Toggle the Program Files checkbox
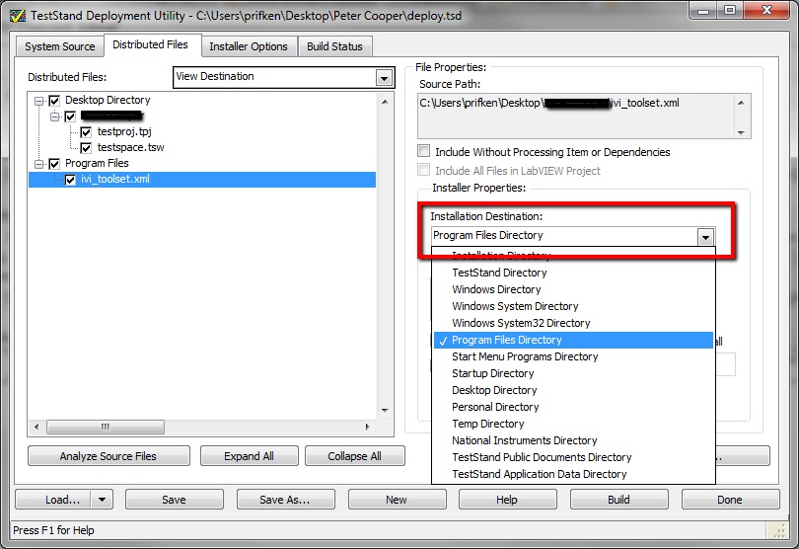This screenshot has width=799, height=549. [54, 164]
